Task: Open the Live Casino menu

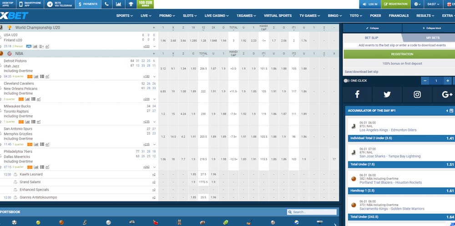Action: click(x=217, y=15)
